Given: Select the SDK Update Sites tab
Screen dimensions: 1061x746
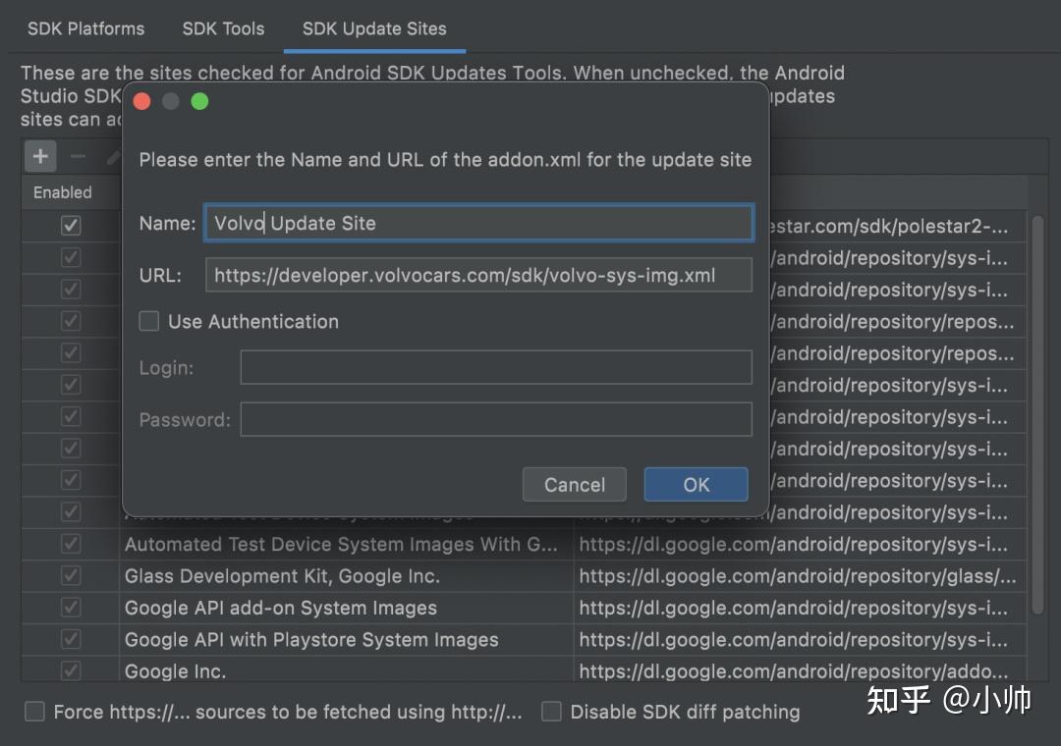Looking at the screenshot, I should click(x=374, y=28).
